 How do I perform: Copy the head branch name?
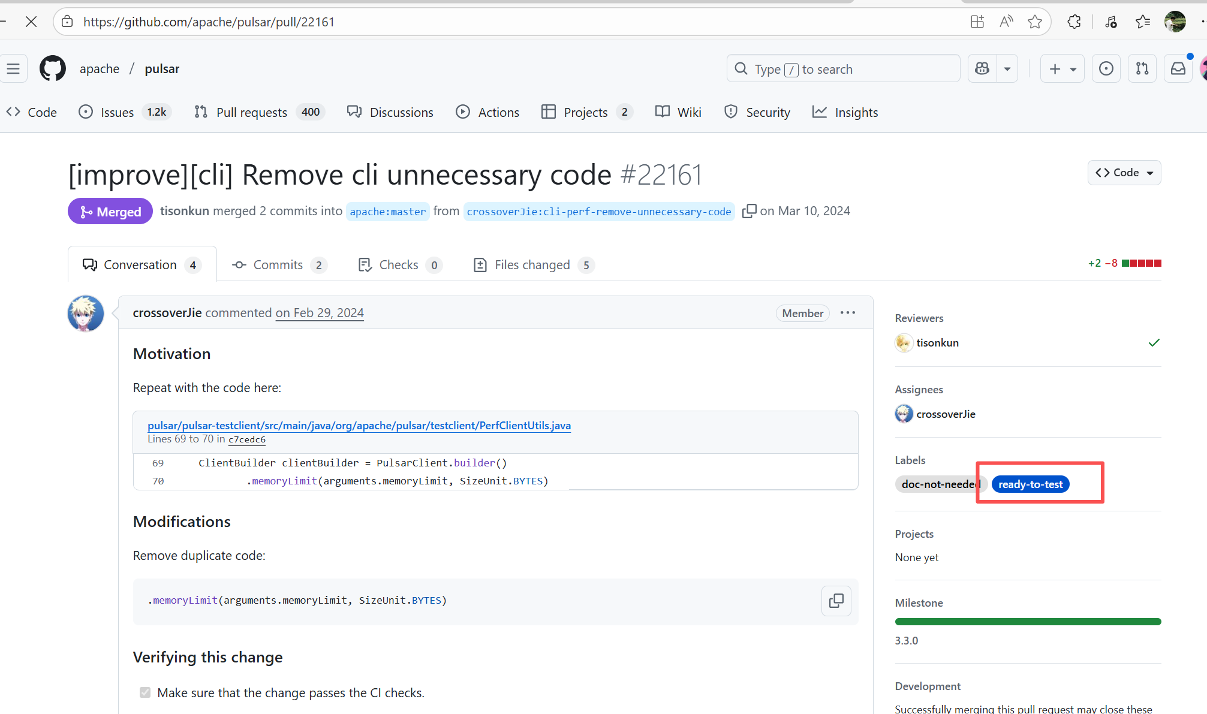coord(748,212)
